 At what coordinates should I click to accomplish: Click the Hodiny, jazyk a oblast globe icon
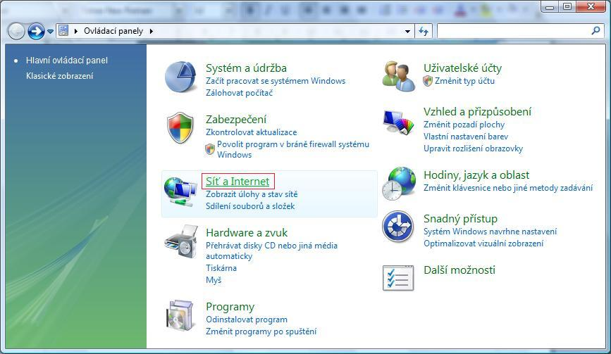[399, 184]
